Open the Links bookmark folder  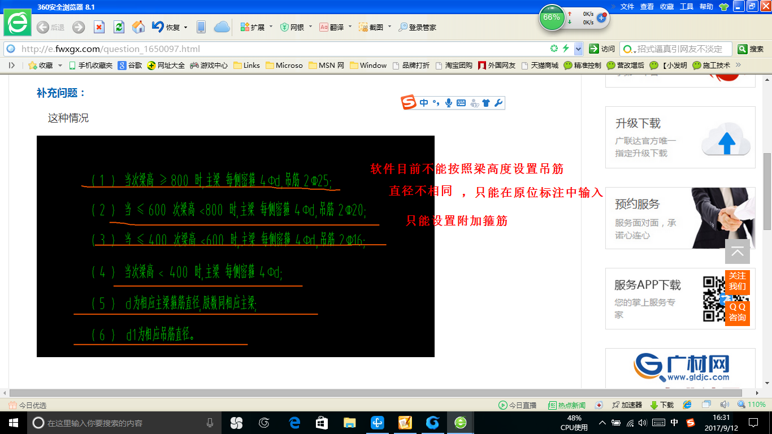click(x=246, y=66)
